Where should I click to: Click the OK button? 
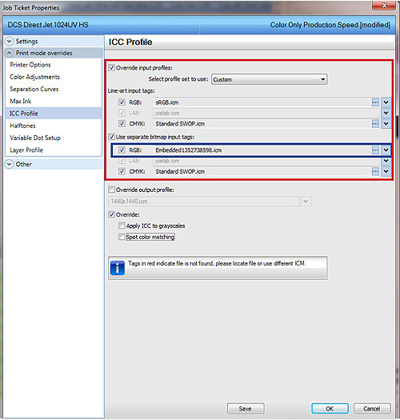330,409
